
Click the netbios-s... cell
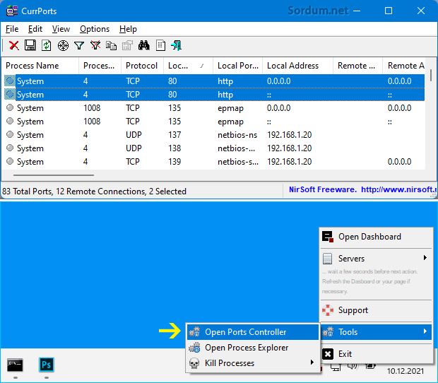tap(238, 162)
